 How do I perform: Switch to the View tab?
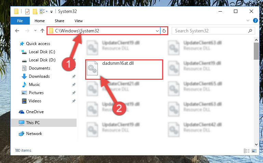pos(79,21)
